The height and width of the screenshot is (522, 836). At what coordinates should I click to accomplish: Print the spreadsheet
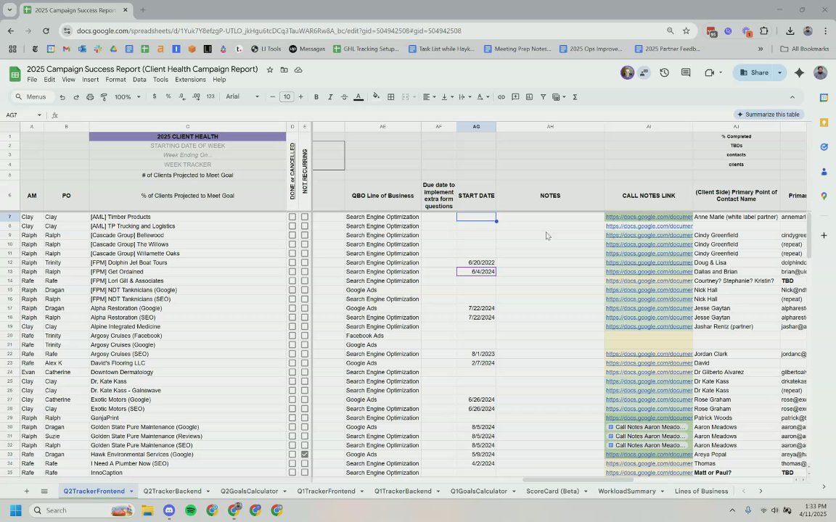89,97
